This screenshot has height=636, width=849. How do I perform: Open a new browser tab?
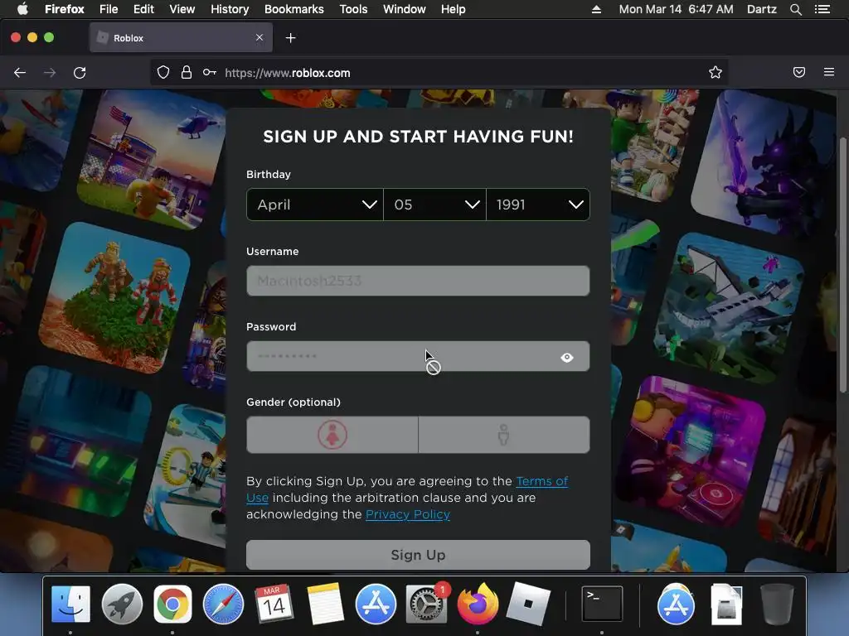click(x=291, y=38)
